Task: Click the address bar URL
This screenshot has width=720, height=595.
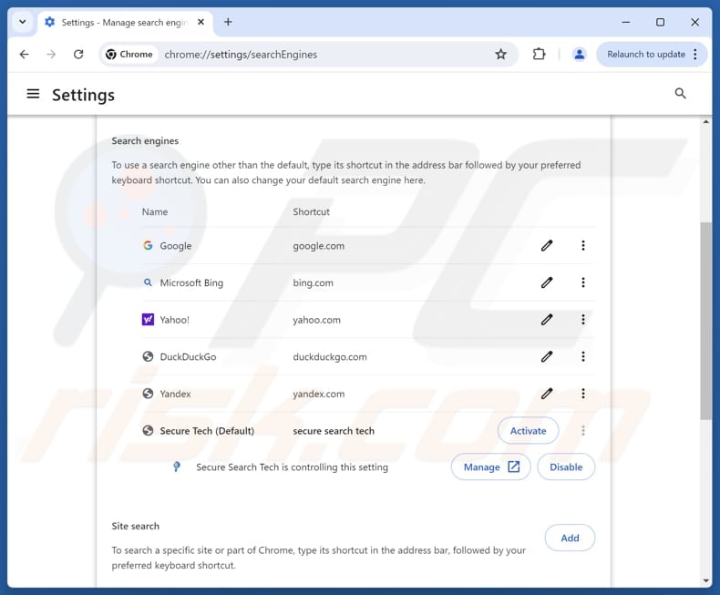Action: click(x=241, y=55)
